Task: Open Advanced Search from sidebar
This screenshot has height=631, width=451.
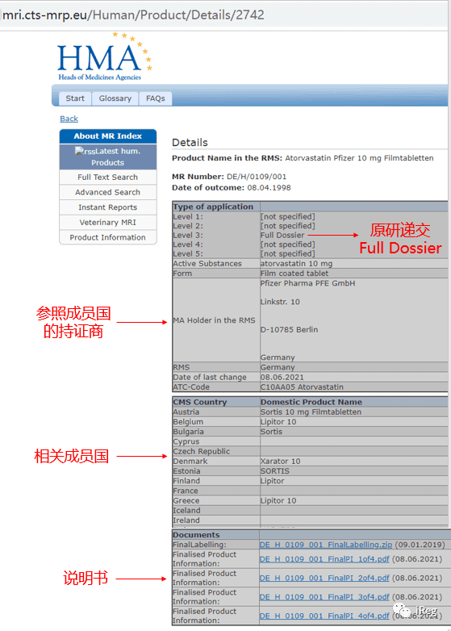Action: point(108,192)
